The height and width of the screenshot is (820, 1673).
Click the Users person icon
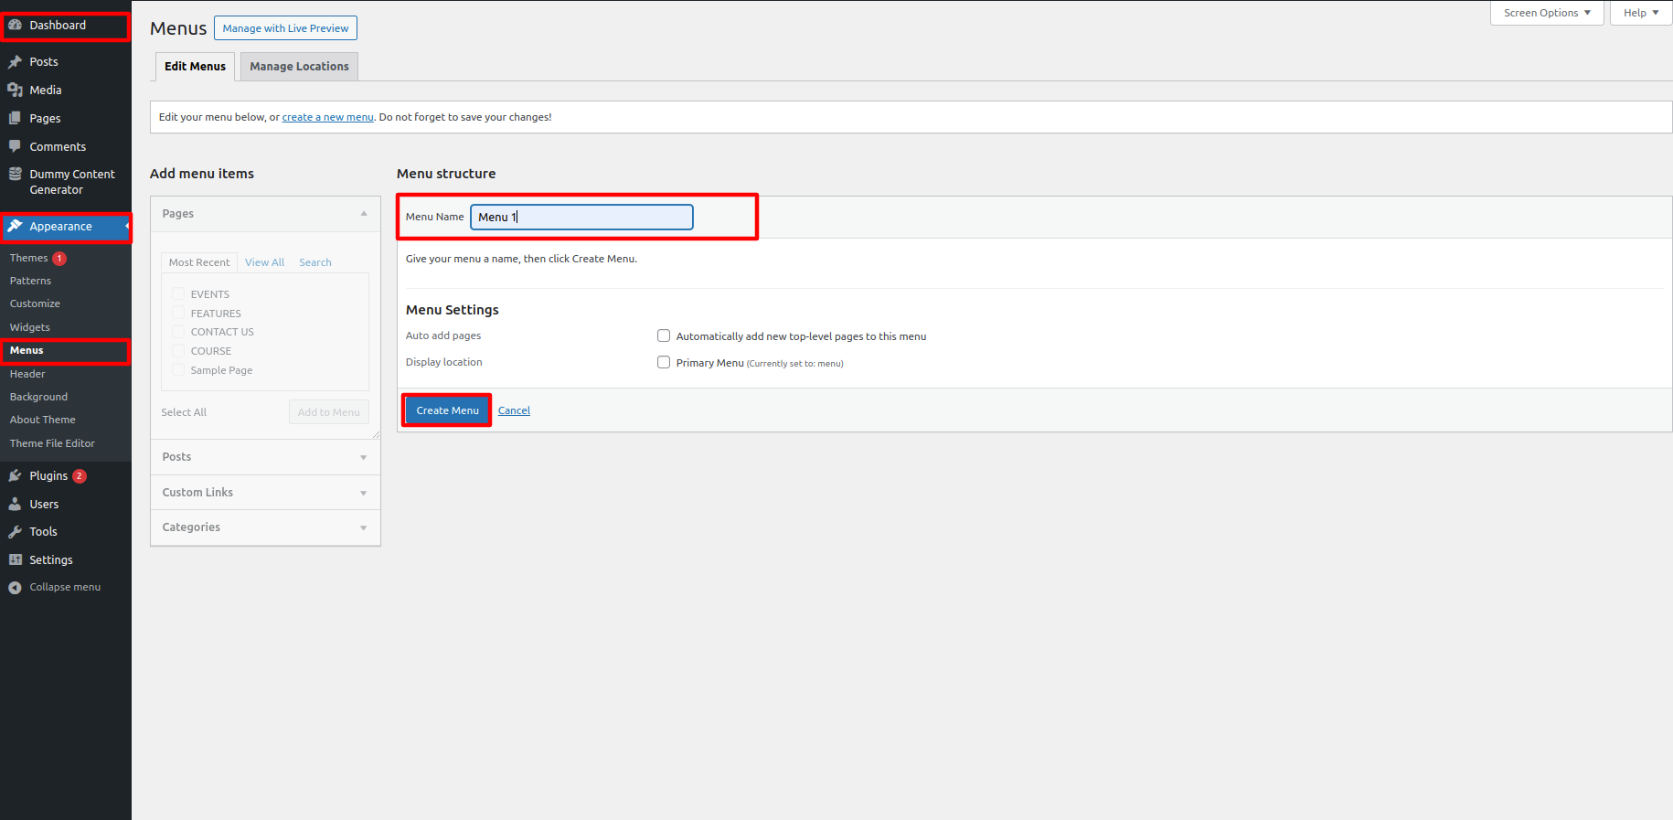tap(16, 504)
